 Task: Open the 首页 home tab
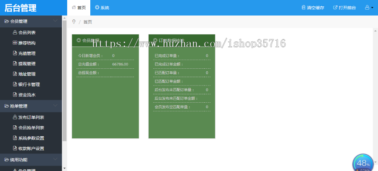79,8
